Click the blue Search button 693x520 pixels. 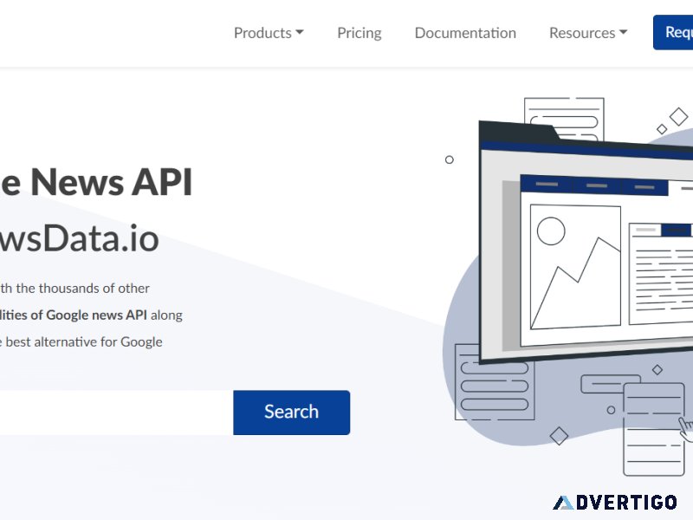(292, 413)
